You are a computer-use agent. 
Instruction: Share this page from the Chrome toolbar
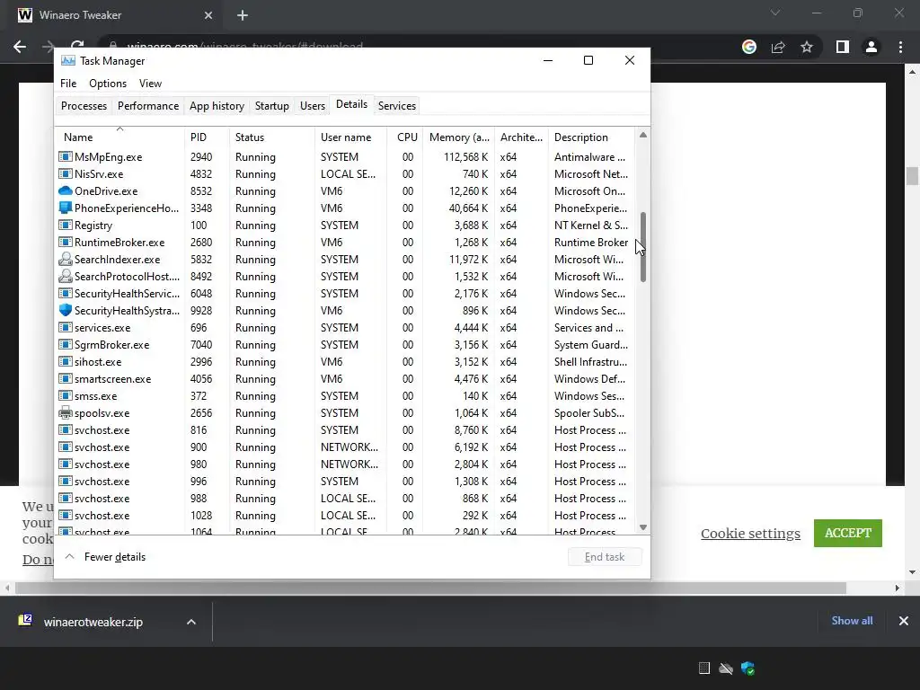(x=778, y=47)
